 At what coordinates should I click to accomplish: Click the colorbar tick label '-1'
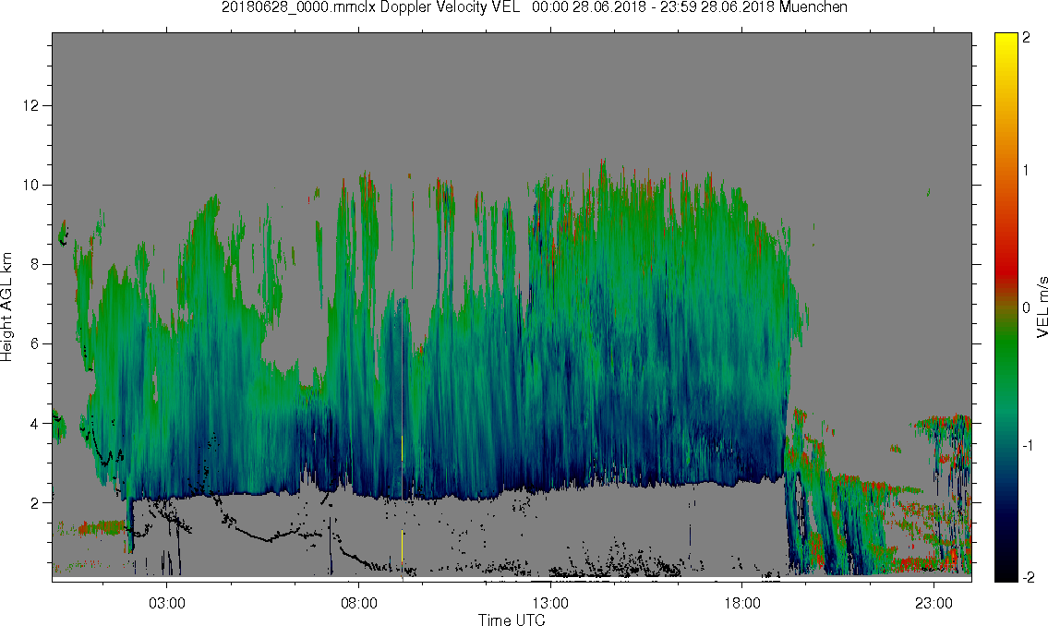[x=1028, y=446]
